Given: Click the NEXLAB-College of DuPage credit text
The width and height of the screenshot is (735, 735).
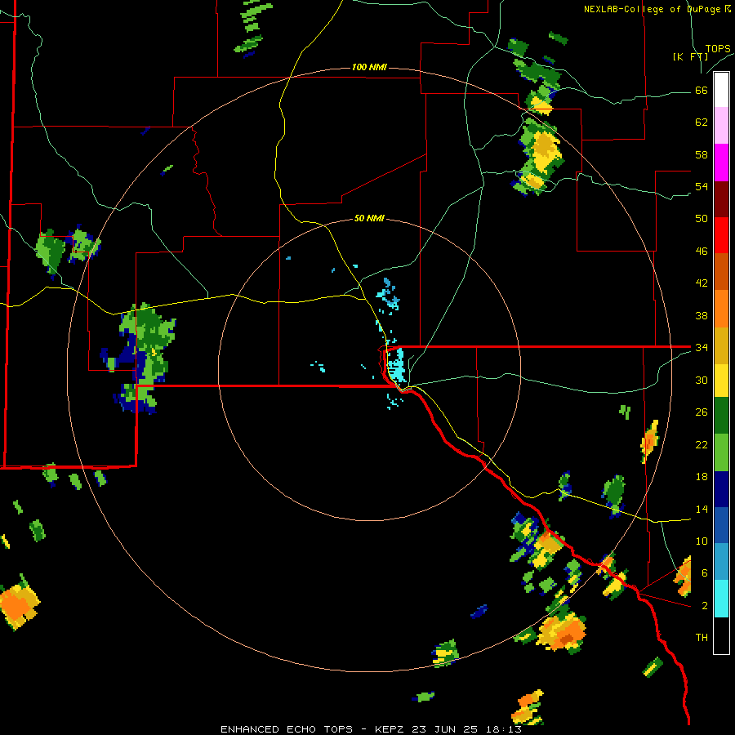Looking at the screenshot, I should point(657,9).
